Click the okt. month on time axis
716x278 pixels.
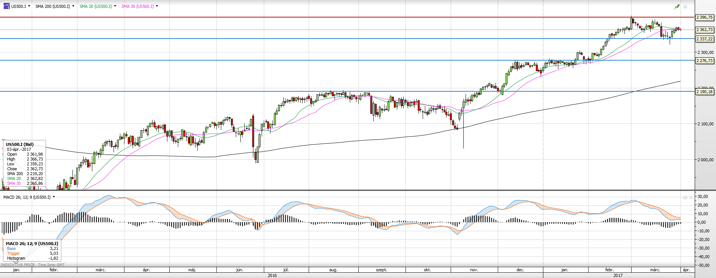click(x=427, y=270)
